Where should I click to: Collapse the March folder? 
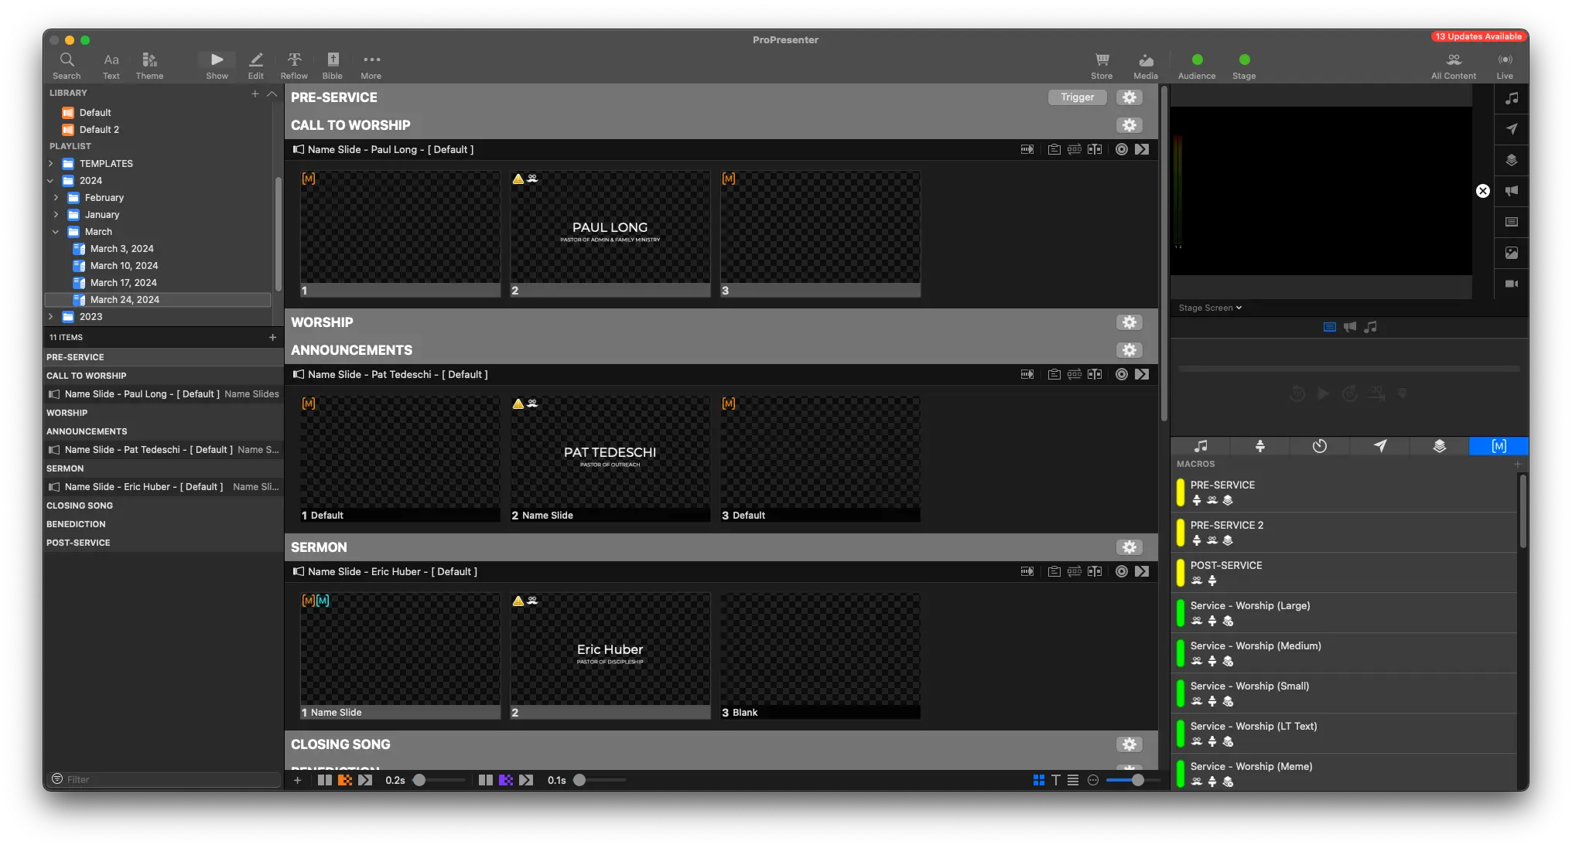(56, 232)
